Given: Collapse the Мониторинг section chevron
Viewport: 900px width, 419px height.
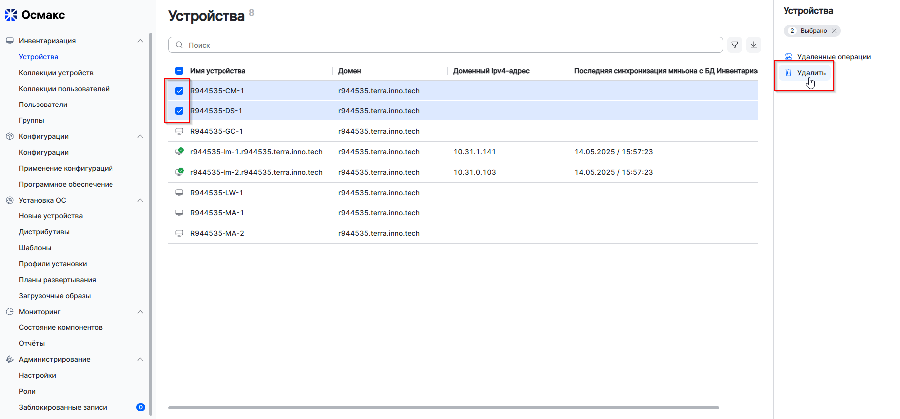Looking at the screenshot, I should (140, 312).
